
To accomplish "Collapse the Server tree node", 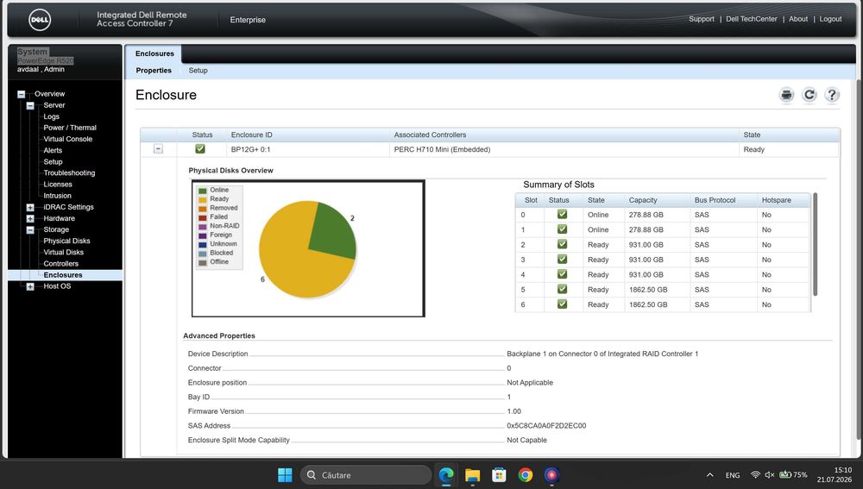I will [30, 105].
